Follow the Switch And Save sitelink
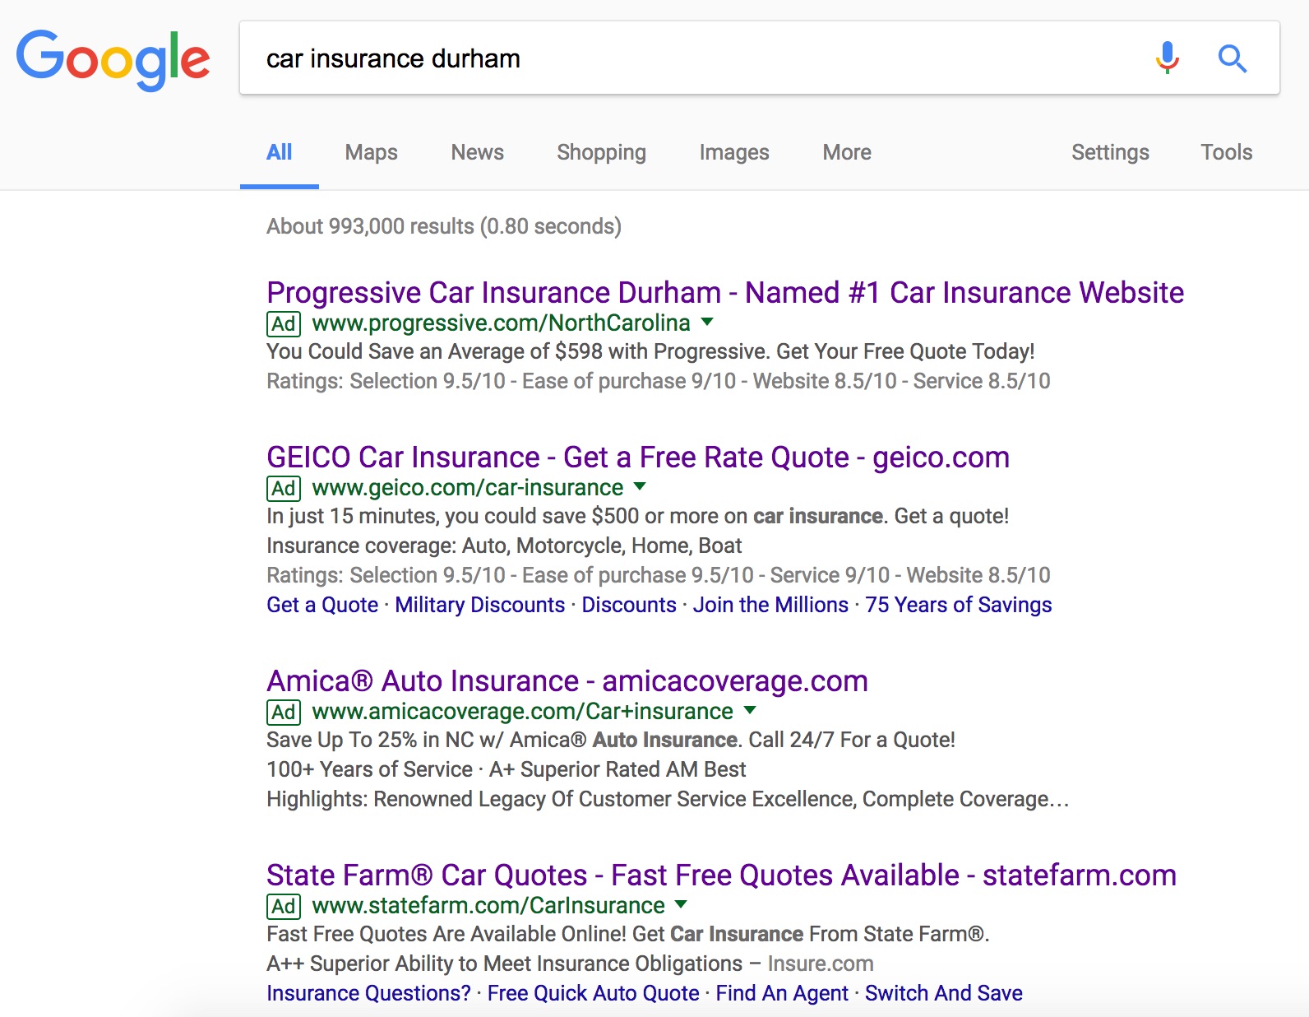This screenshot has width=1309, height=1017. tap(944, 993)
